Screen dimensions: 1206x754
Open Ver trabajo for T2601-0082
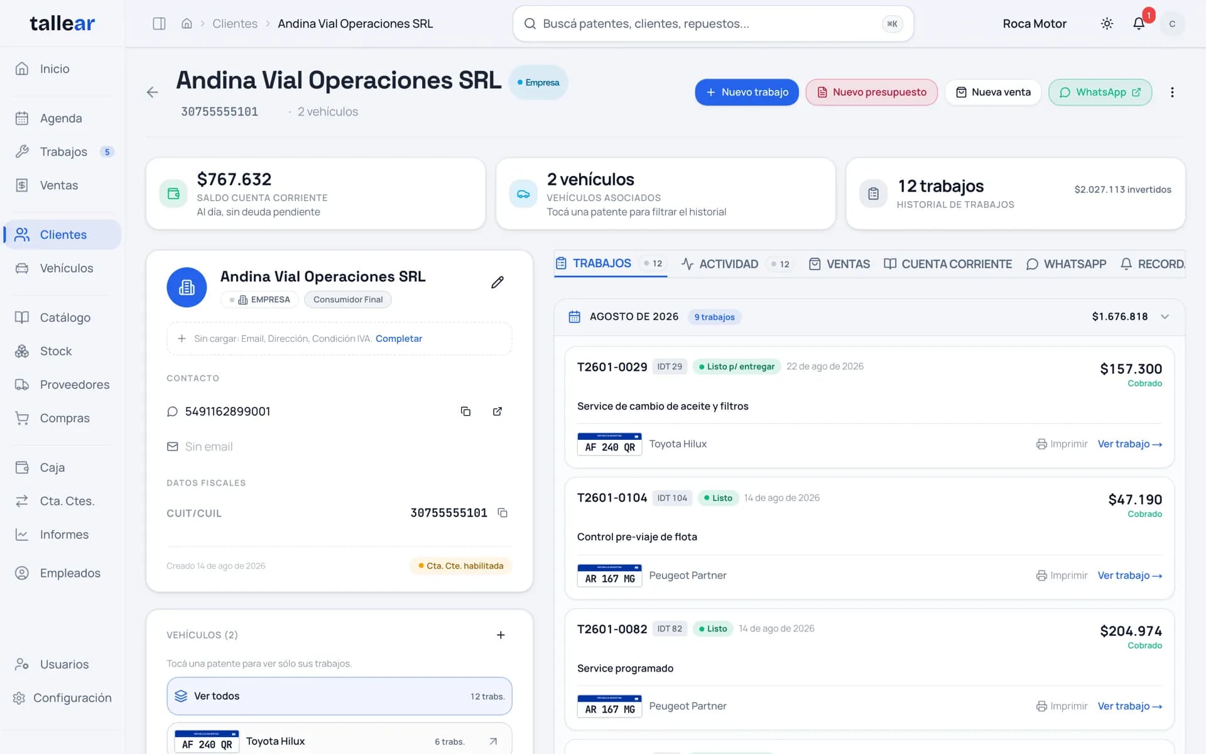pyautogui.click(x=1129, y=706)
